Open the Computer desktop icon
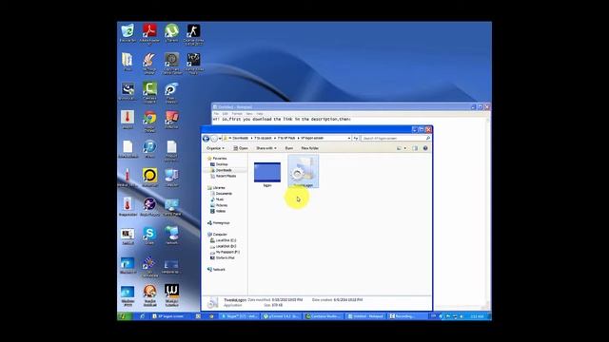609x342 pixels. tap(171, 178)
